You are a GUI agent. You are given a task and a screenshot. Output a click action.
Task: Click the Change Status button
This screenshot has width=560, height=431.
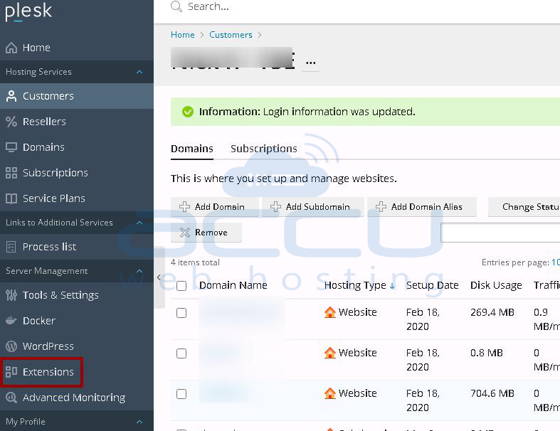pyautogui.click(x=524, y=207)
